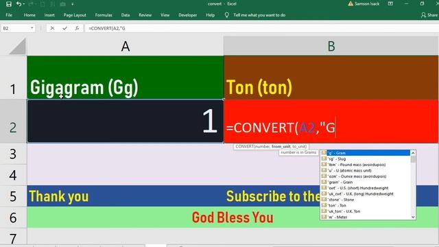Click the unit list scrollbar thumb

point(413,159)
